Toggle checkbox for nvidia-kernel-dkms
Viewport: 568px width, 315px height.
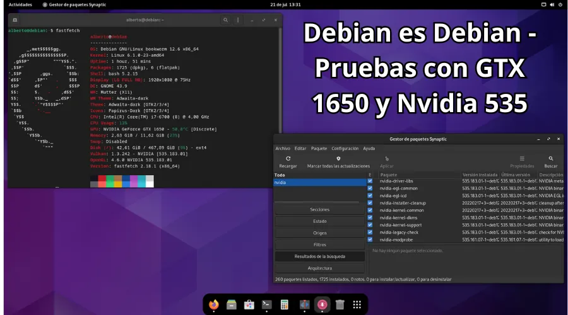tap(370, 217)
